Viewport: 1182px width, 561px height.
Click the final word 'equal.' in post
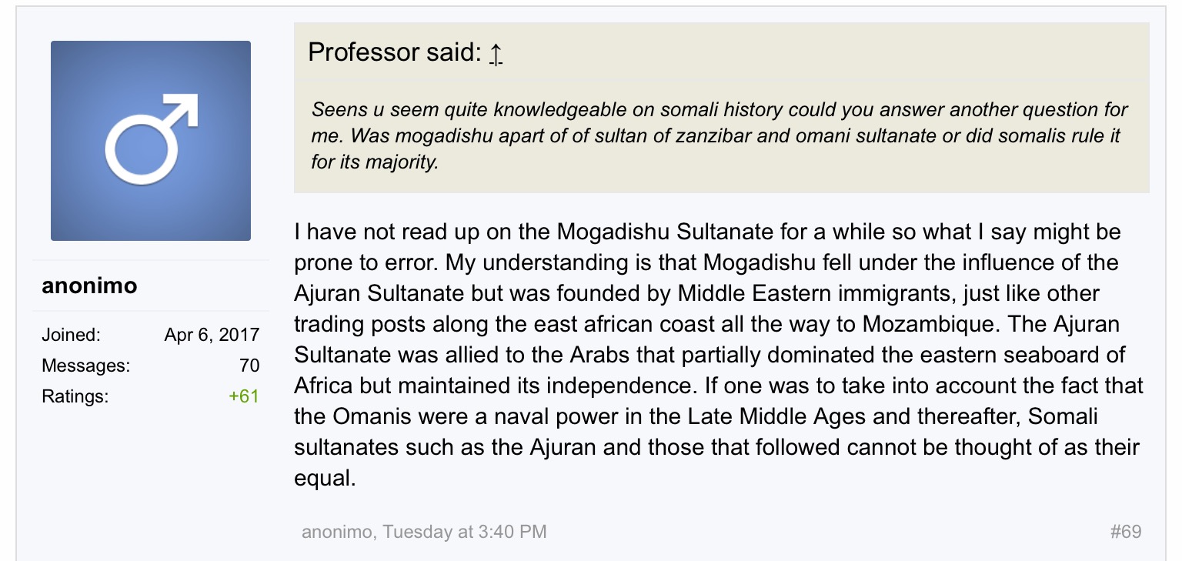[325, 479]
